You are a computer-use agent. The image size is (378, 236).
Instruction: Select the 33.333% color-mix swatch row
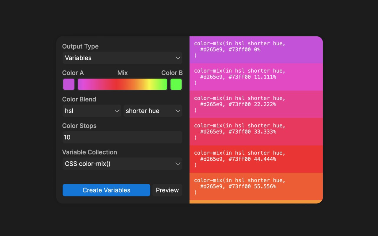tap(256, 132)
